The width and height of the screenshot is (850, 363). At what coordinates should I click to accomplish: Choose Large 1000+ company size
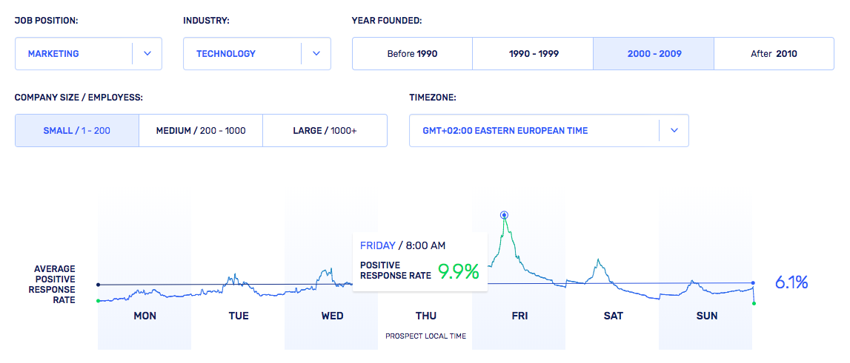click(x=325, y=130)
